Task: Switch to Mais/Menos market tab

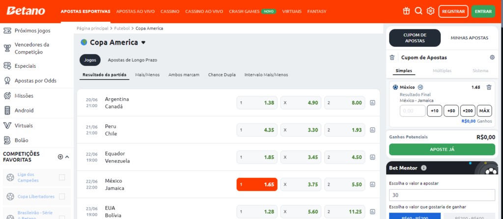Action: click(x=147, y=75)
